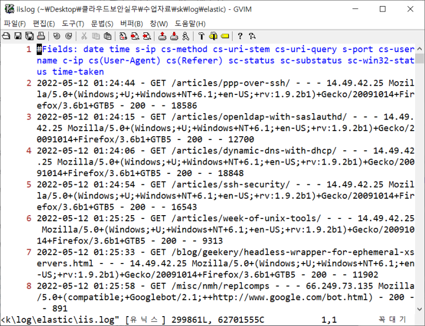The width and height of the screenshot is (425, 326).
Task: Click the Save All files icon
Action: (x=29, y=36)
